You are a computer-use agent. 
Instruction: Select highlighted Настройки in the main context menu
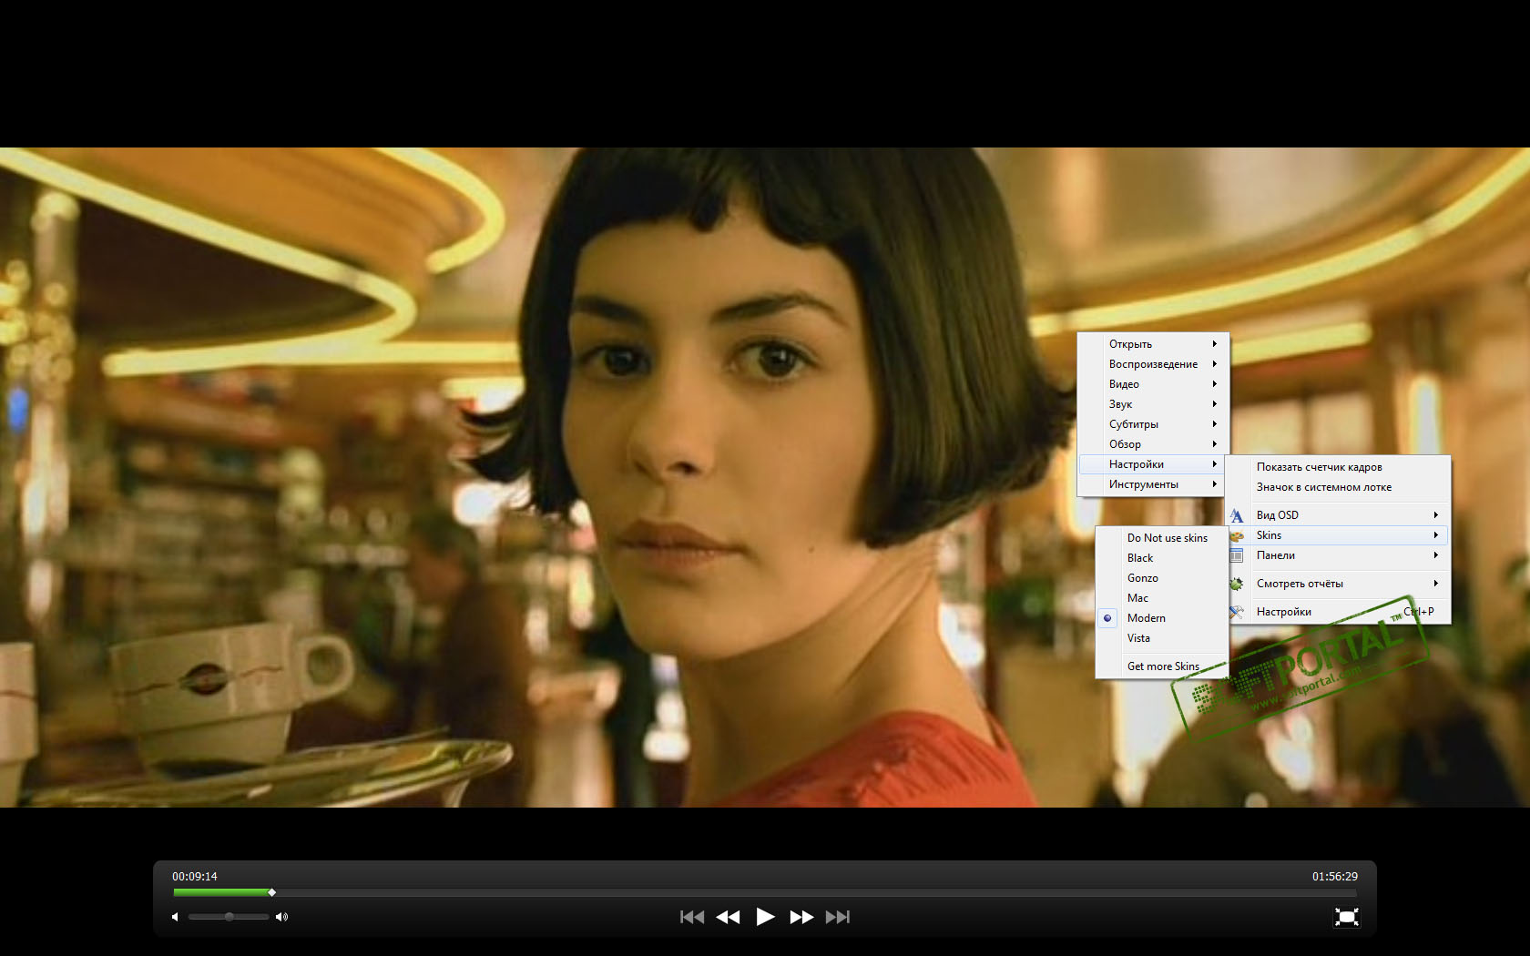(x=1153, y=464)
